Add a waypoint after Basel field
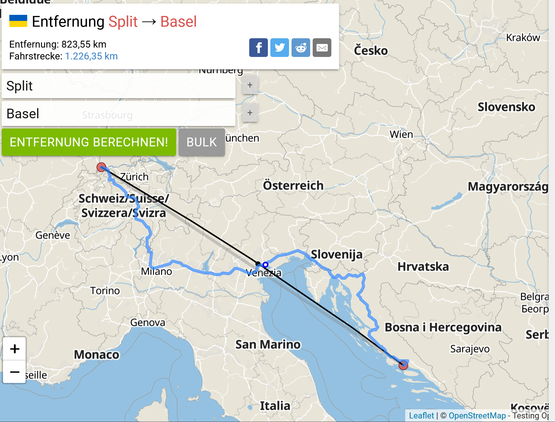 click(x=250, y=113)
